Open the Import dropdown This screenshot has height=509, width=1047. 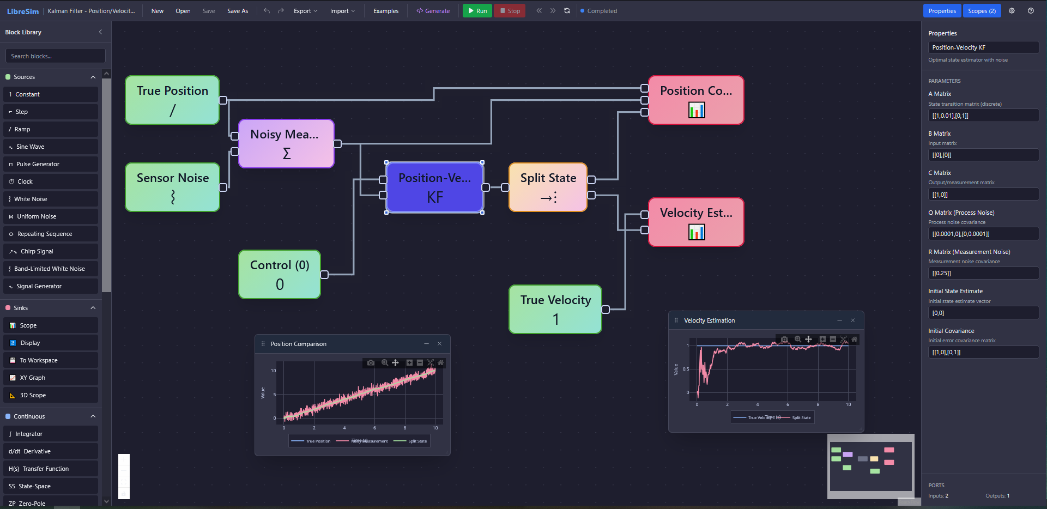click(342, 11)
